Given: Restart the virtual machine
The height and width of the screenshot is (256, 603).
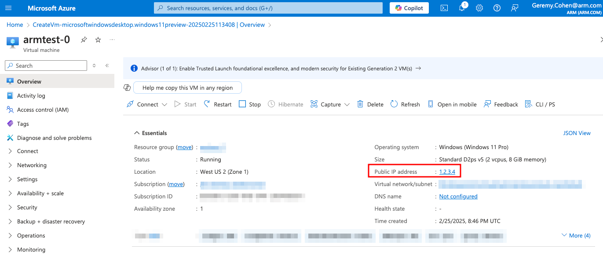Looking at the screenshot, I should (218, 104).
